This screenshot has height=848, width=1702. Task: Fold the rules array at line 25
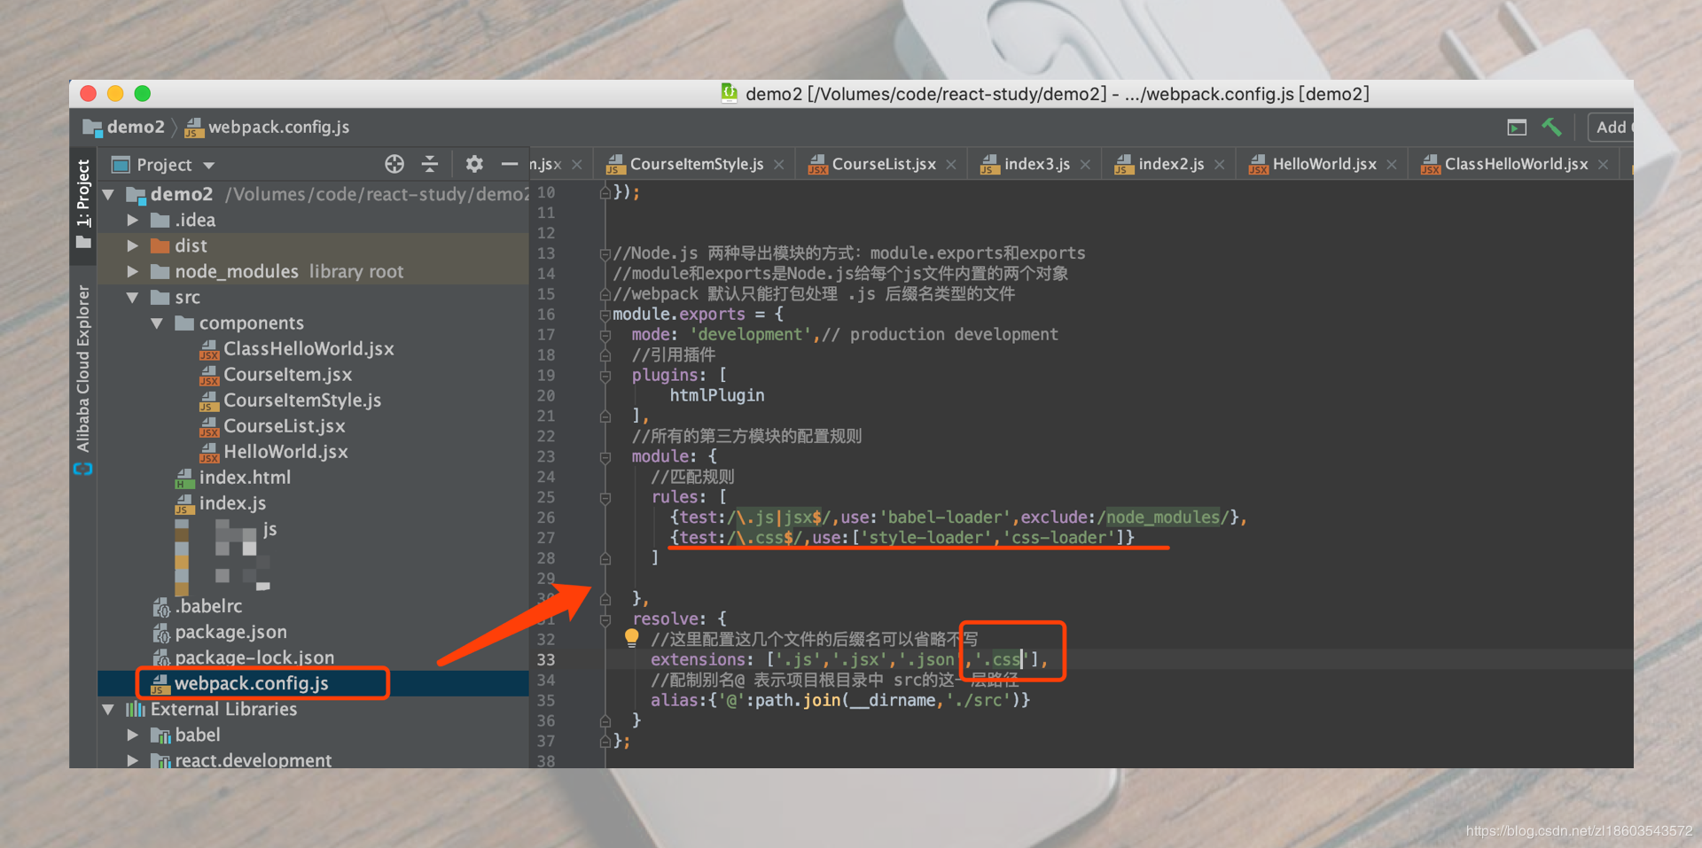(605, 498)
